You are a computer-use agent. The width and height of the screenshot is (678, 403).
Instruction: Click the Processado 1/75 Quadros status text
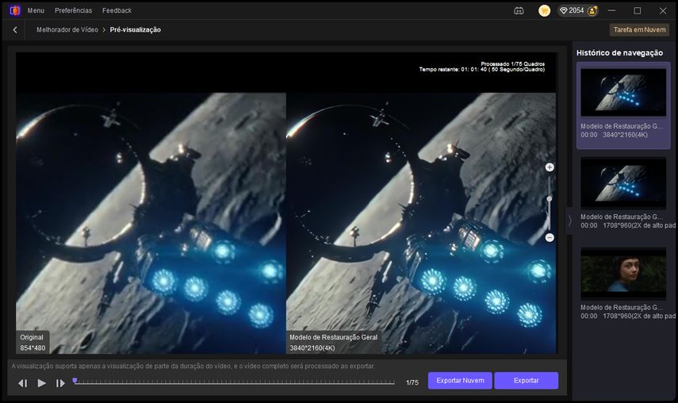513,64
